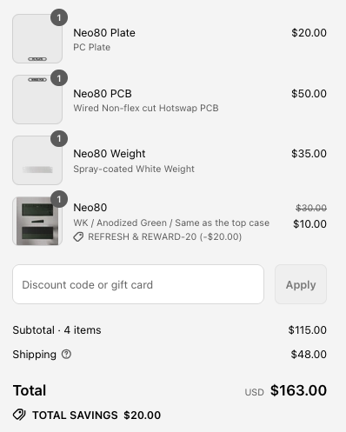Focus the Discount code or gift card field

pyautogui.click(x=138, y=284)
